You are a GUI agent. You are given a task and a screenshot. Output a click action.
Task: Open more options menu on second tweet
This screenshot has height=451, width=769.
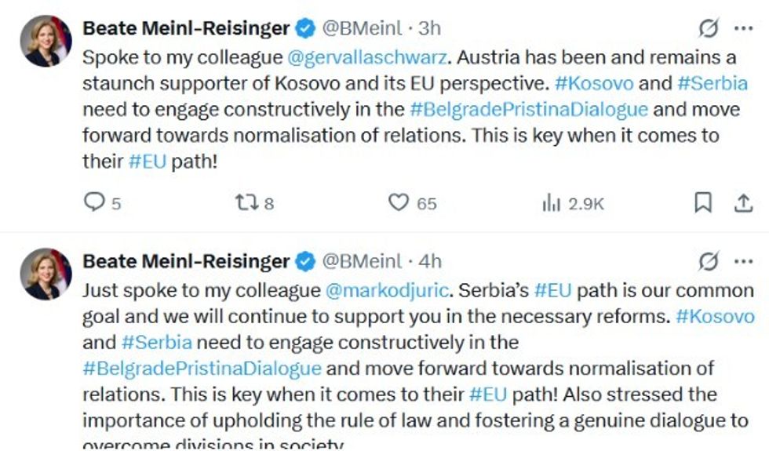(742, 260)
